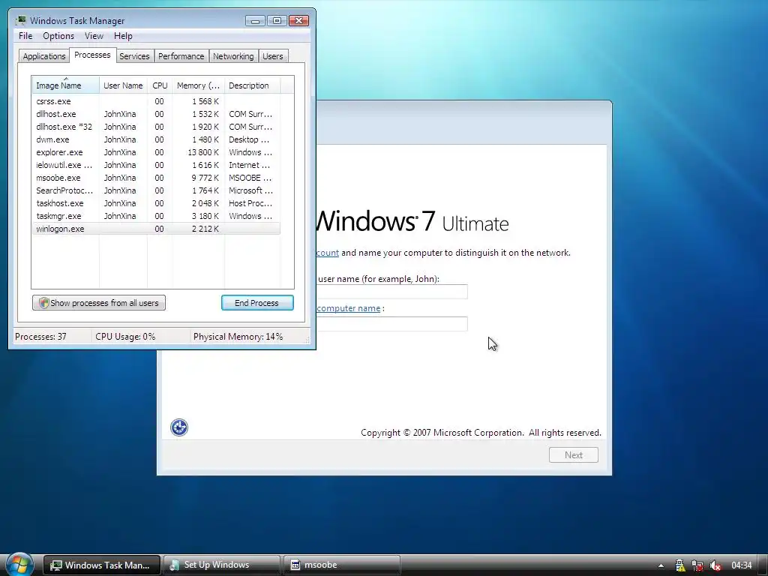
Task: Click the muted volume tray icon
Action: pyautogui.click(x=715, y=565)
